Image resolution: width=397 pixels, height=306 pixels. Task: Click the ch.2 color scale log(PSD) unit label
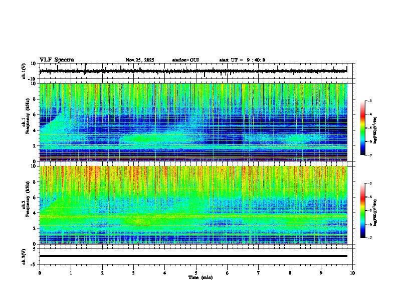(375, 212)
